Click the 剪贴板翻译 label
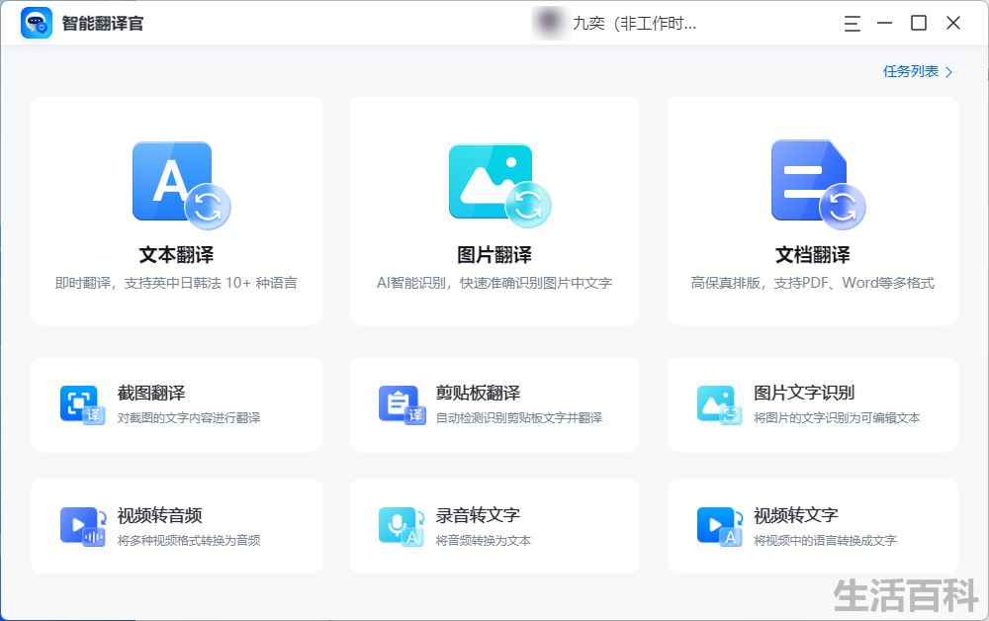Image resolution: width=989 pixels, height=621 pixels. 478,393
